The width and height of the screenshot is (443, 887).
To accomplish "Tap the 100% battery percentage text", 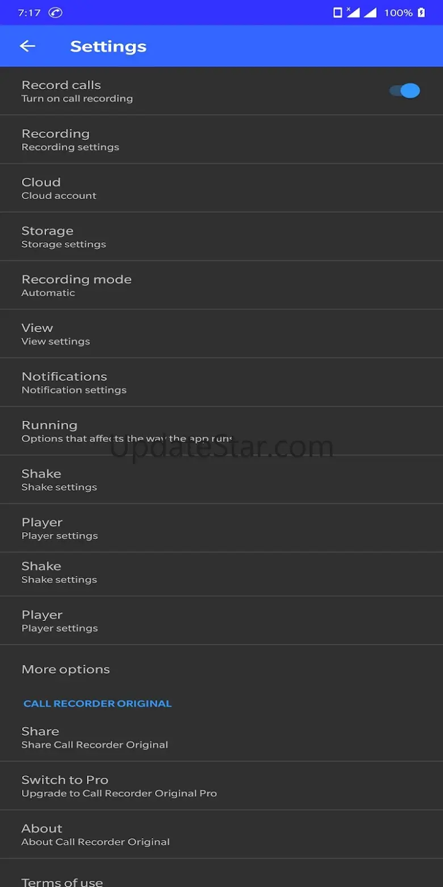I will point(398,13).
